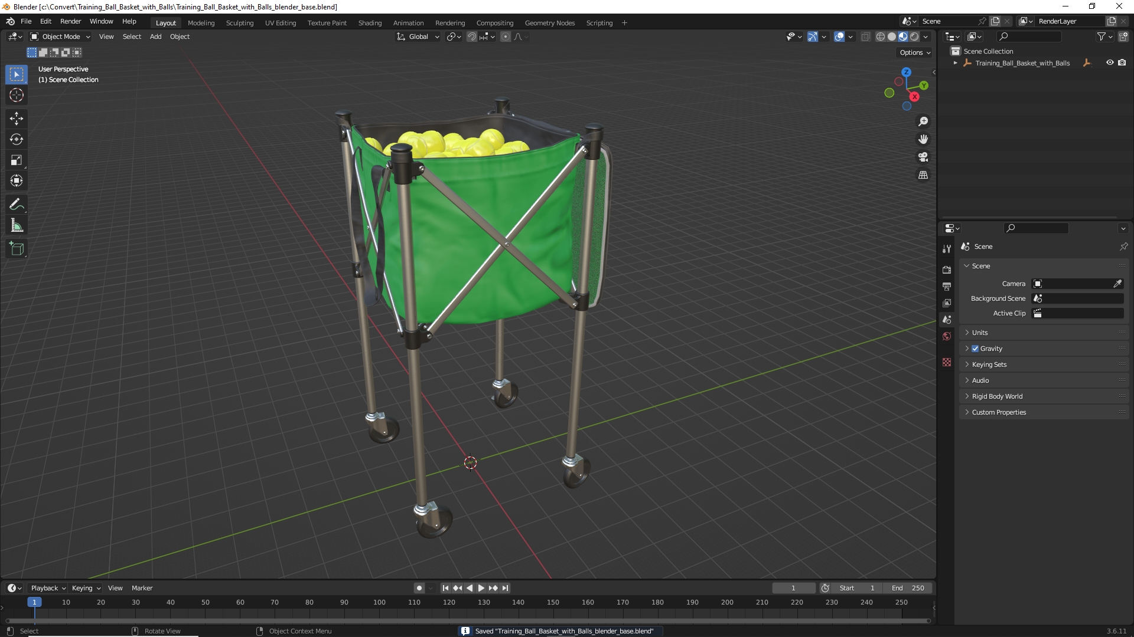Open the Tool properties tab
1134x637 pixels.
(x=947, y=249)
